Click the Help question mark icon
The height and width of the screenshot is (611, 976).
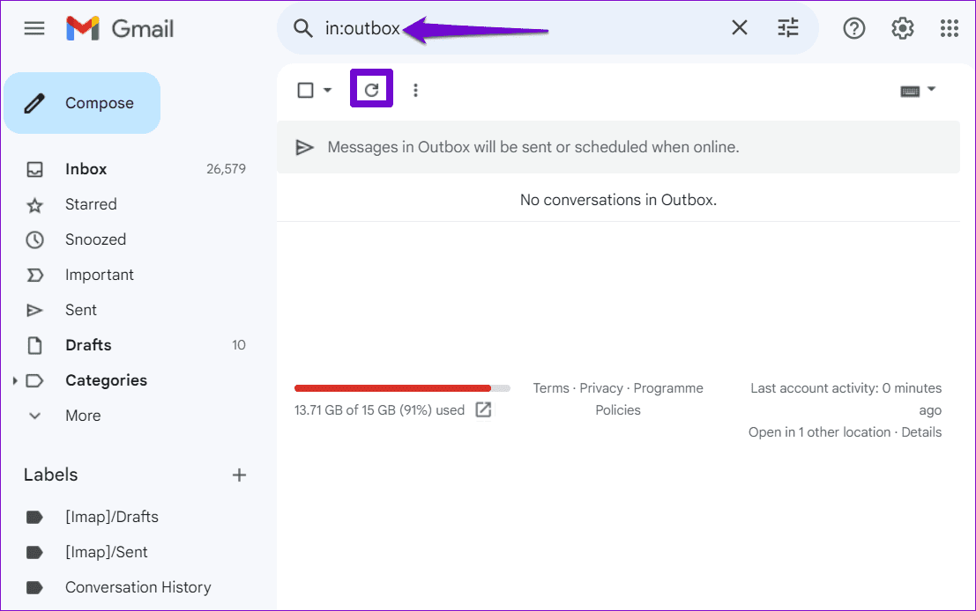click(x=853, y=27)
